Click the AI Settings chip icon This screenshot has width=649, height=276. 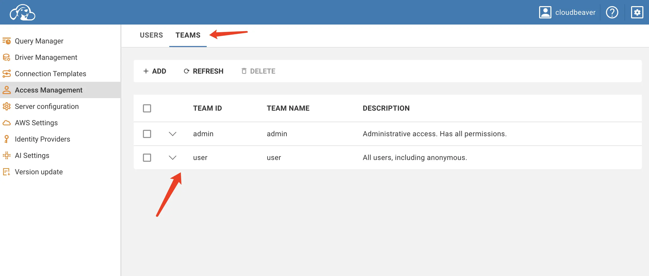click(x=7, y=155)
